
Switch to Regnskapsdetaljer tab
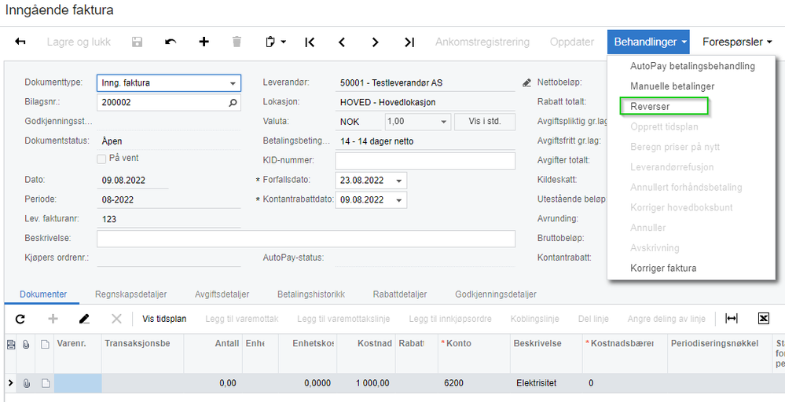click(x=130, y=294)
